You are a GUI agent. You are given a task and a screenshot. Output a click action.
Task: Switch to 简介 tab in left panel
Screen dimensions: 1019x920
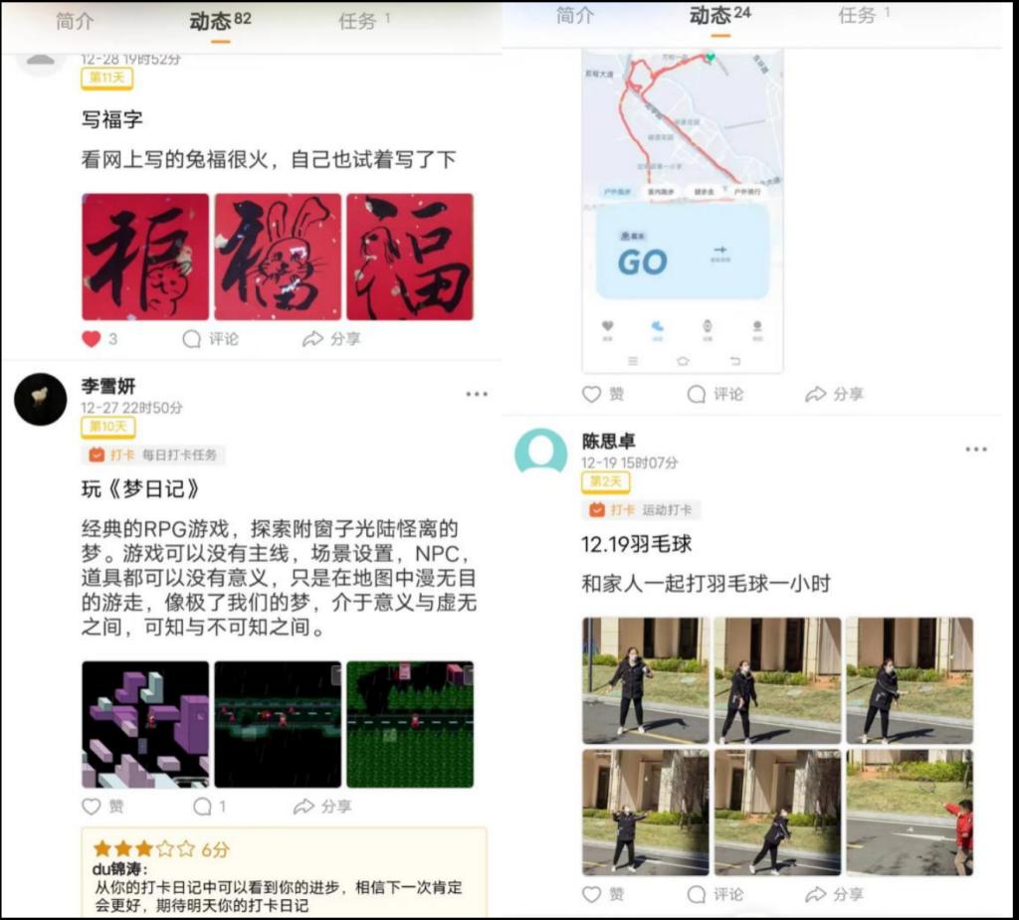point(75,21)
